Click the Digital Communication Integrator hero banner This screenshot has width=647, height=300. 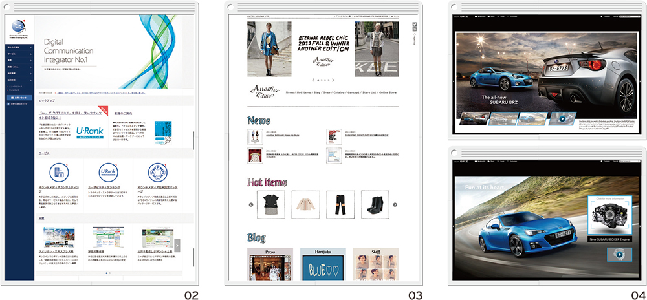click(115, 52)
